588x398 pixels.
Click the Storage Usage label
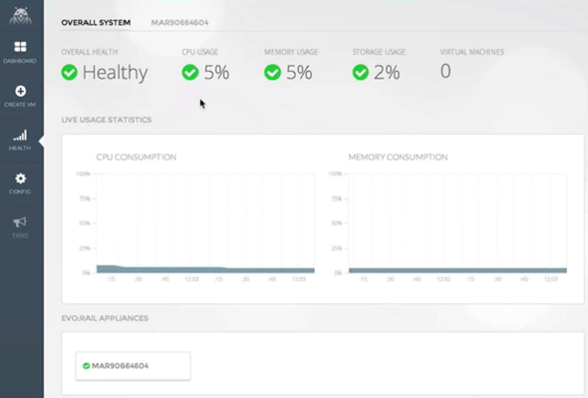coord(379,52)
